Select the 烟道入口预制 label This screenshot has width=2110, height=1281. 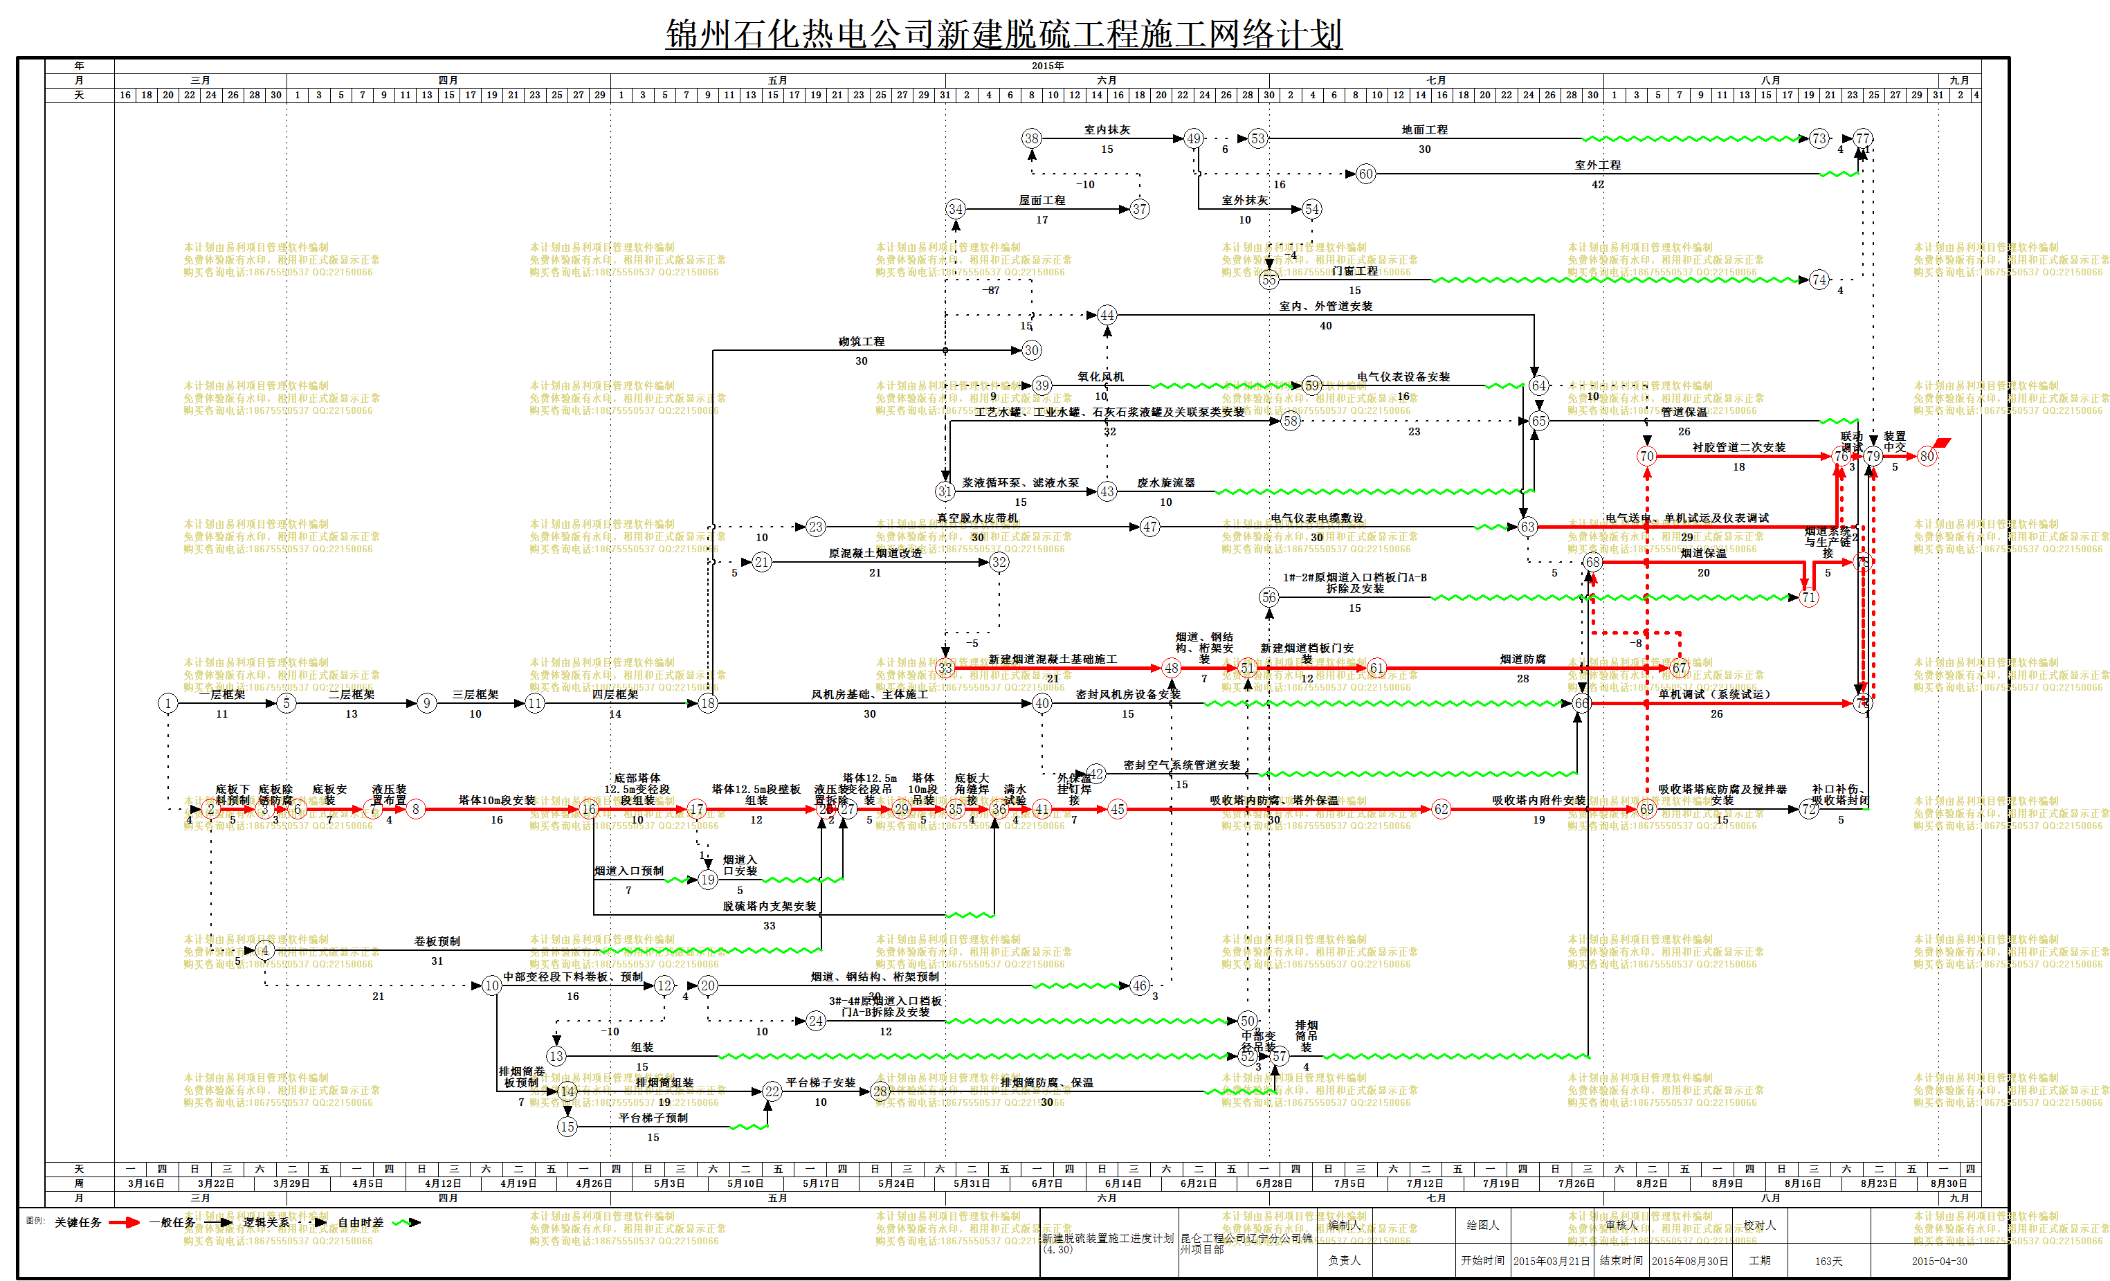click(628, 870)
